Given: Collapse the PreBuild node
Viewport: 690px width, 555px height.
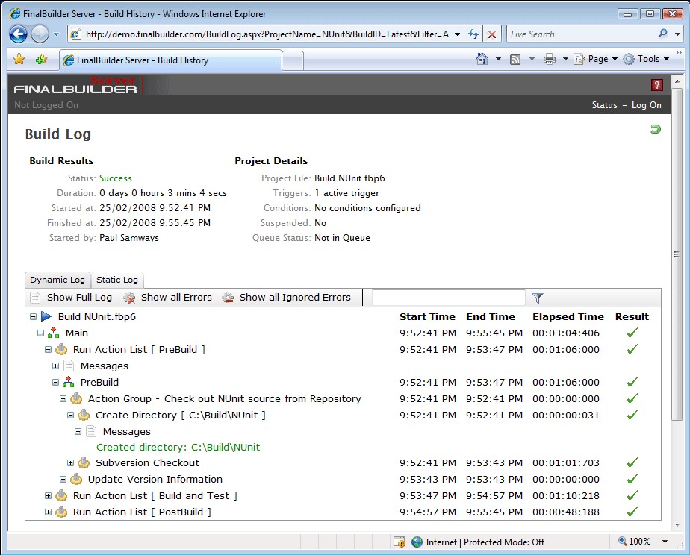Looking at the screenshot, I should (x=55, y=382).
